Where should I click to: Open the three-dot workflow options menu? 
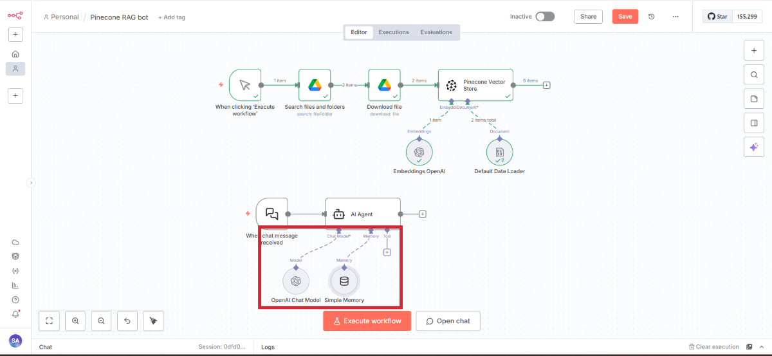pyautogui.click(x=675, y=17)
